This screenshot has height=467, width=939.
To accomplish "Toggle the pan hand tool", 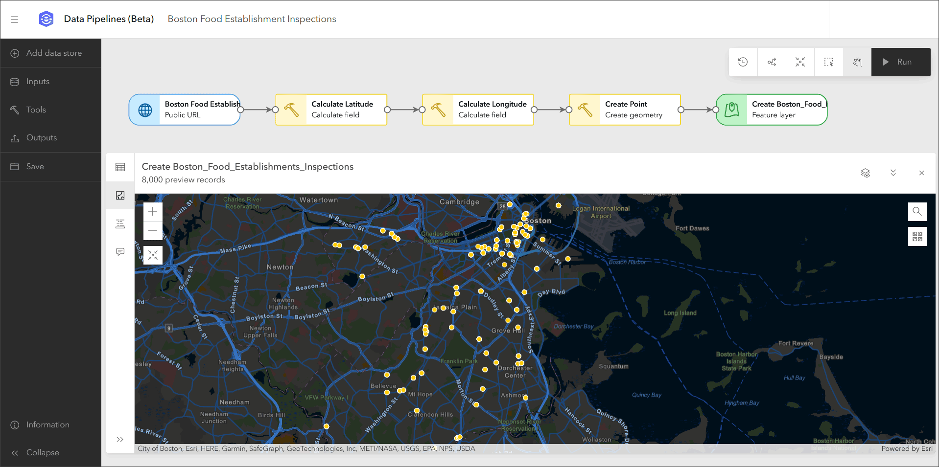I will [x=857, y=62].
